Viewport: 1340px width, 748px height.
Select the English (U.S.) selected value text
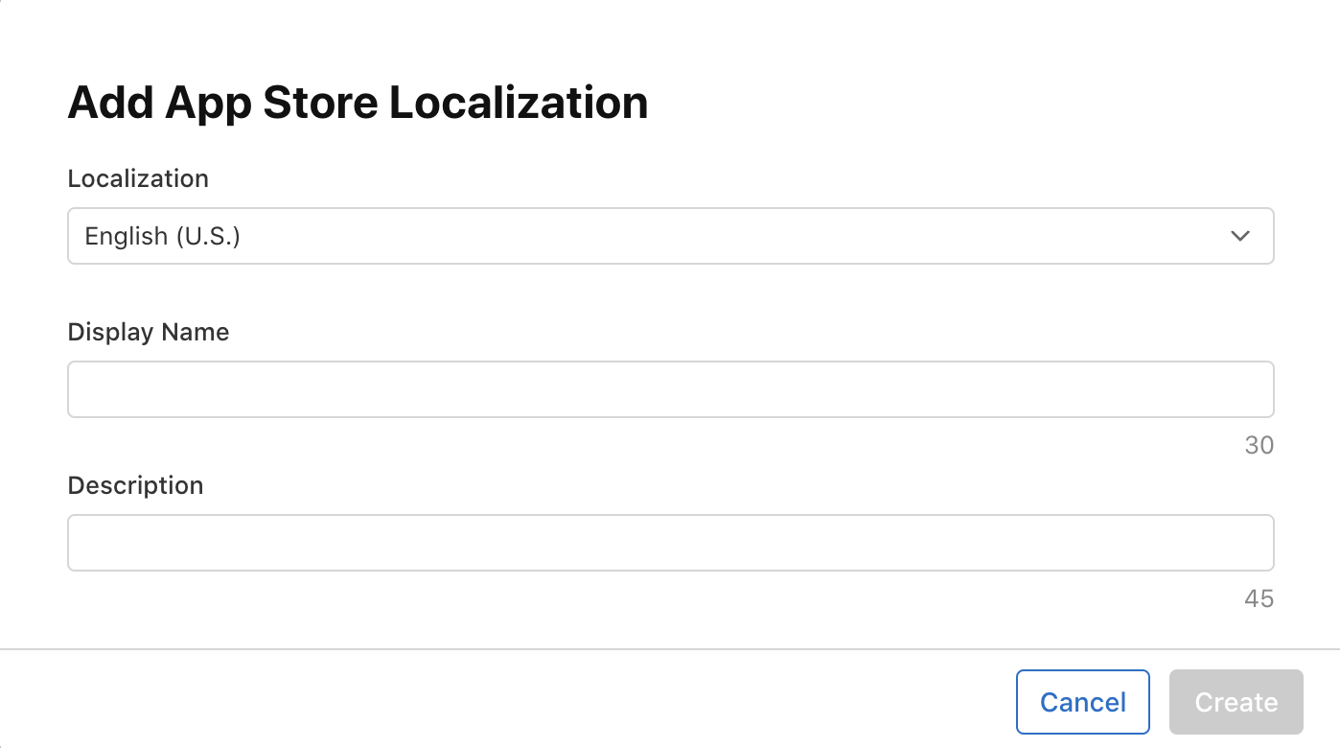162,236
